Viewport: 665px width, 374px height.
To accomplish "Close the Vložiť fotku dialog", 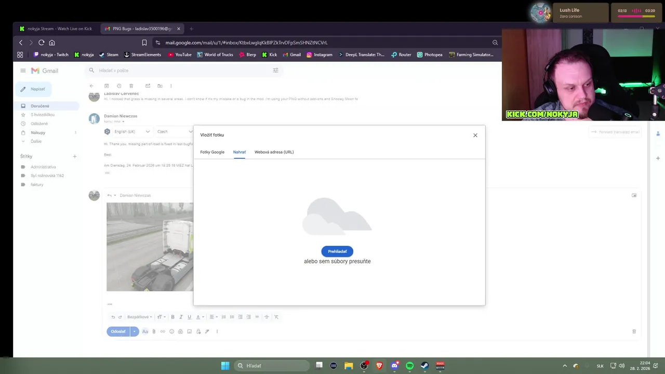I will click(x=475, y=135).
